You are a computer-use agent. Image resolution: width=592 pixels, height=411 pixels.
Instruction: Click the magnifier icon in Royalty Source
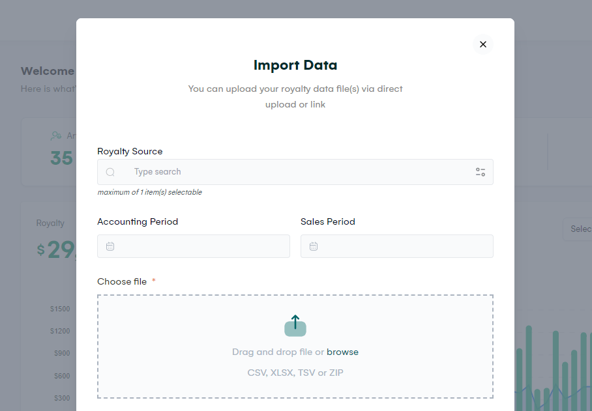(110, 173)
